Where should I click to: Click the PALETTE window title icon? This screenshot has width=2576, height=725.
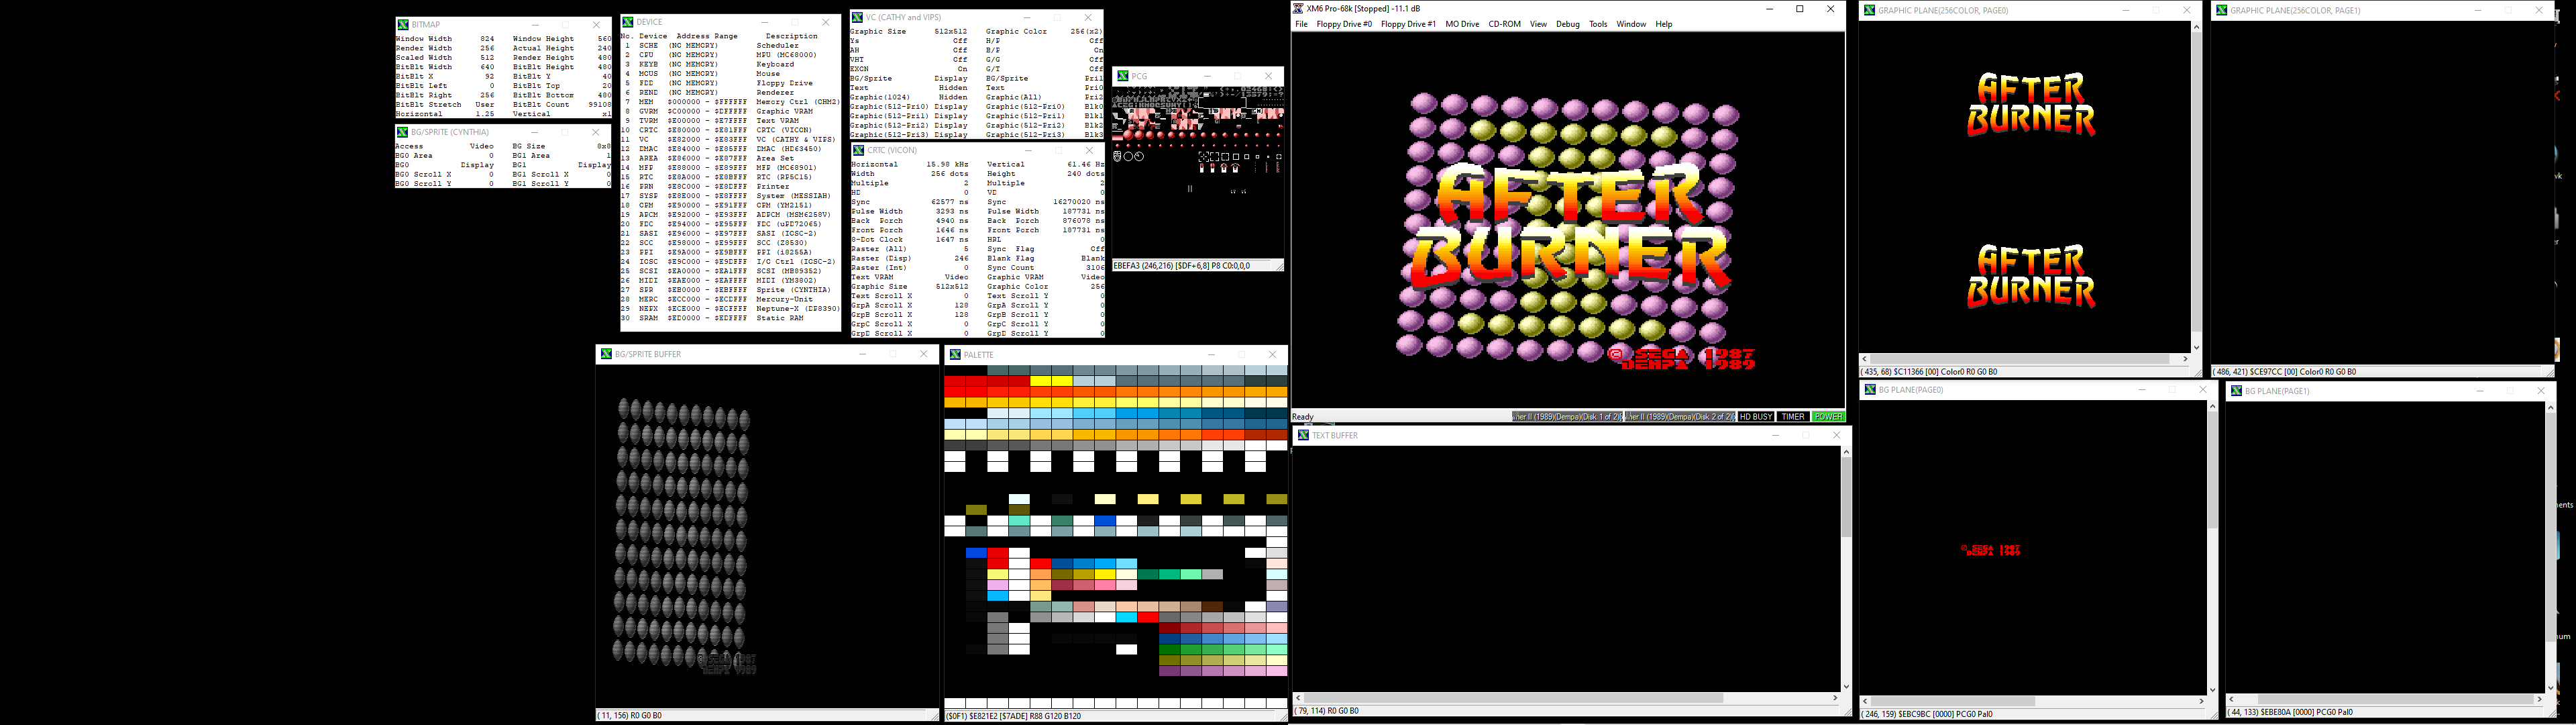point(955,354)
